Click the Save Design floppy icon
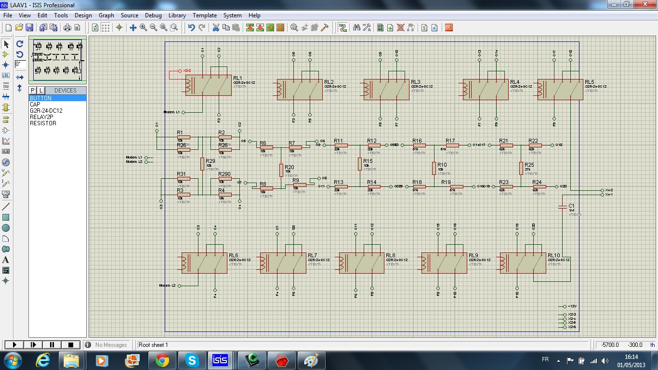 point(29,28)
